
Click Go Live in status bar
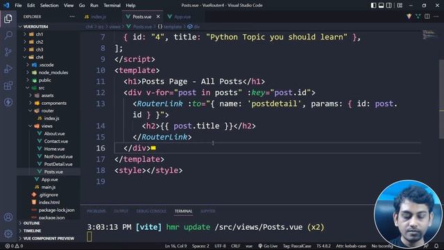pyautogui.click(x=268, y=246)
